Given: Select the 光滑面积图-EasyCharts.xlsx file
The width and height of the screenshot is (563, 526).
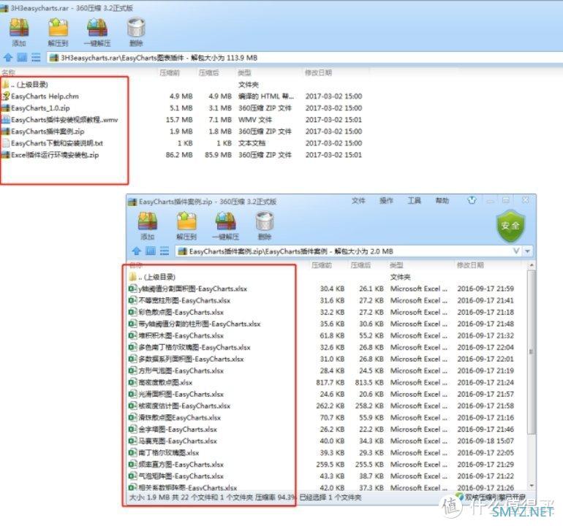Looking at the screenshot, I should 176,394.
